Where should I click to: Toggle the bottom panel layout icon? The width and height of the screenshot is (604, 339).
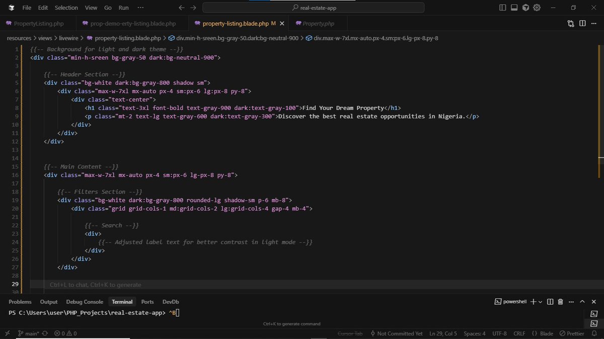pos(514,8)
